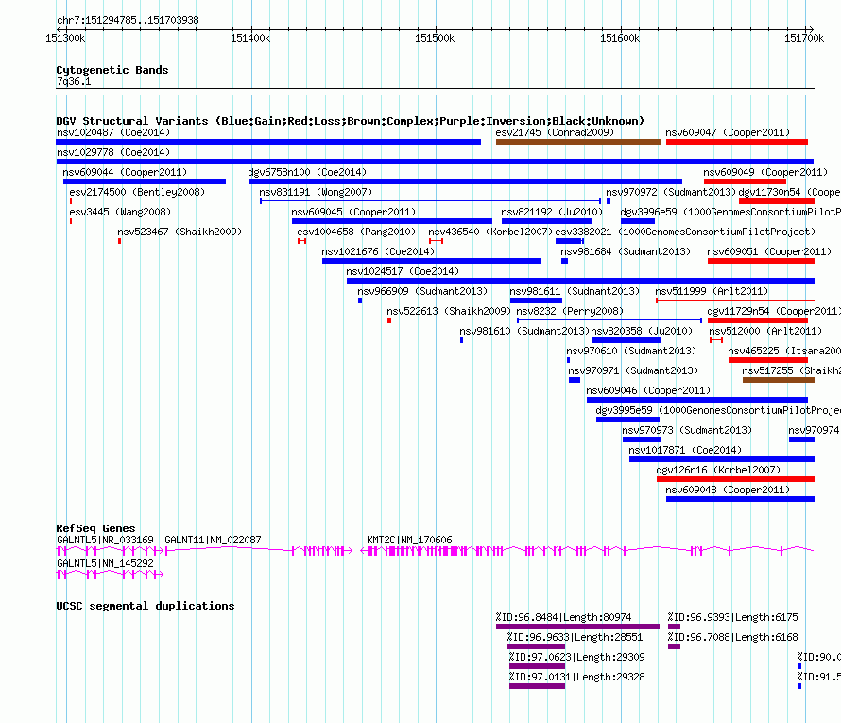Click the esv1004658 (Pang2010) label

356,232
